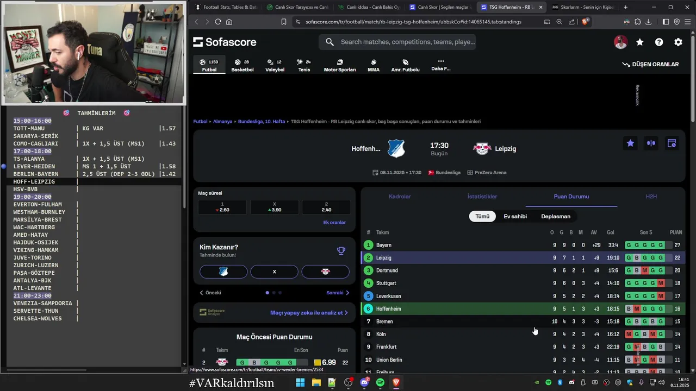The width and height of the screenshot is (696, 391).
Task: Open Bremen row in standings
Action: (x=523, y=321)
